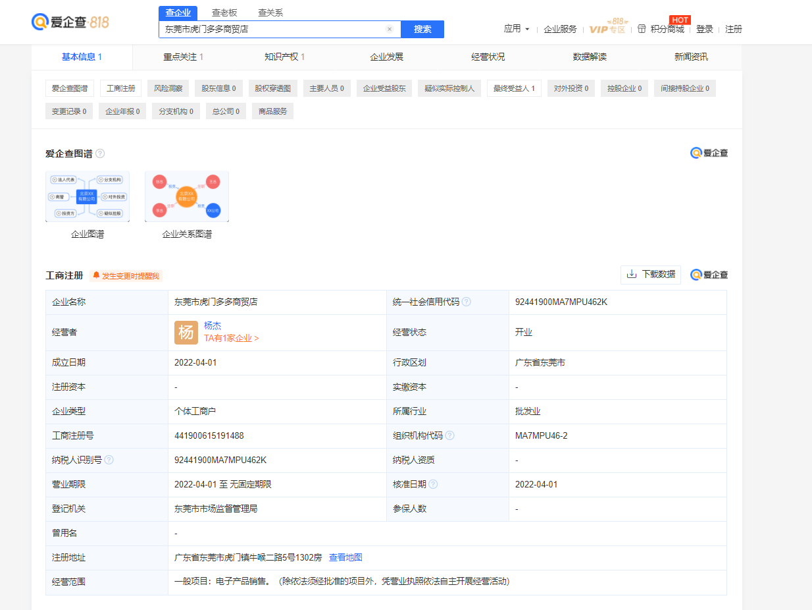This screenshot has height=610, width=812.
Task: Click the help icon beside 统一社会信用代码
Action: coord(467,302)
